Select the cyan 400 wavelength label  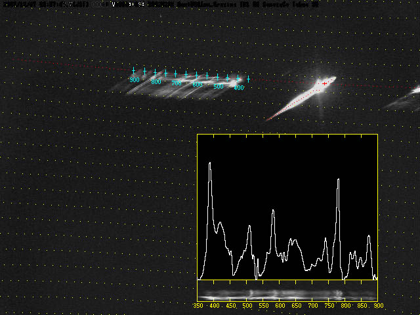click(x=239, y=87)
